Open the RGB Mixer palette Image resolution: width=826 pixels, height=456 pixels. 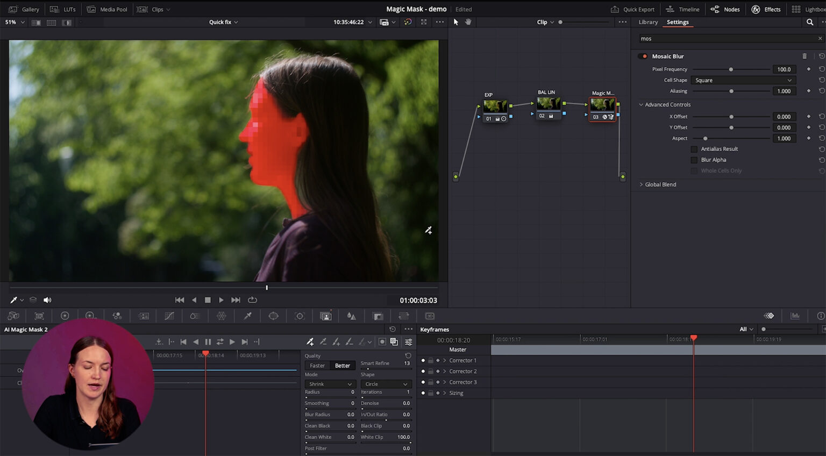(x=117, y=316)
